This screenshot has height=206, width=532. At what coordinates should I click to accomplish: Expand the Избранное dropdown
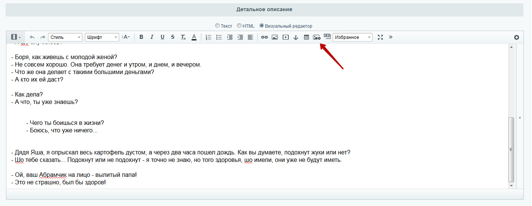click(352, 37)
